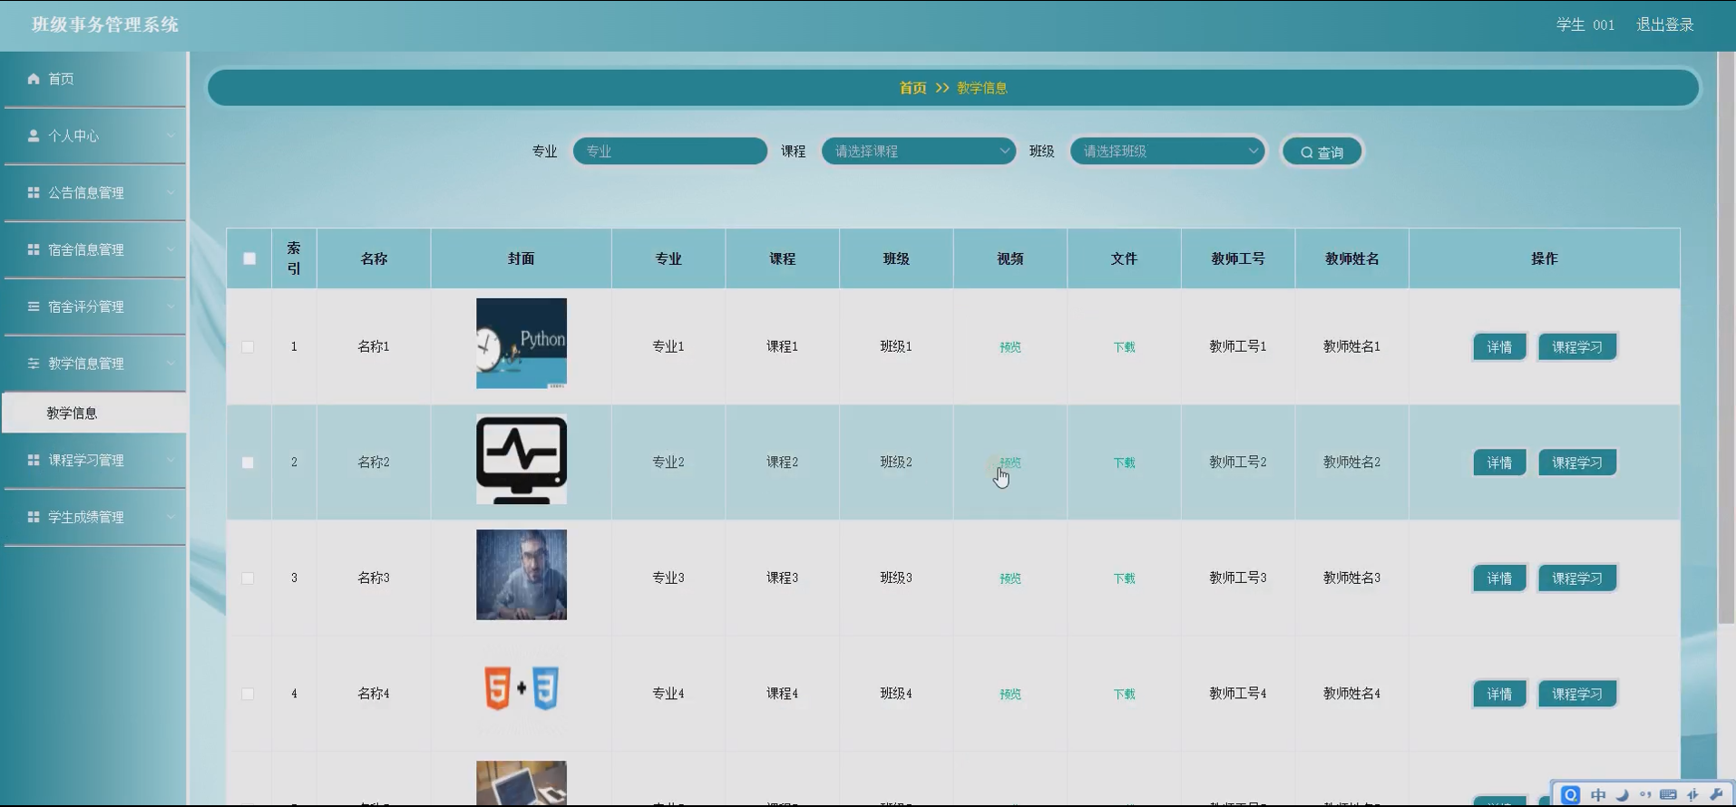Click the 教师工号2 cell

pyautogui.click(x=1237, y=462)
